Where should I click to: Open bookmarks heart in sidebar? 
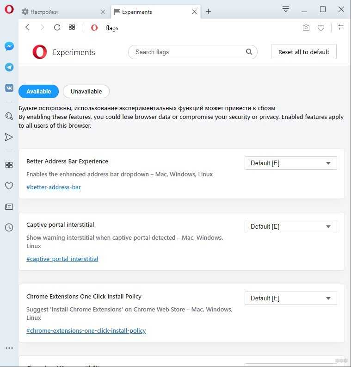9,186
